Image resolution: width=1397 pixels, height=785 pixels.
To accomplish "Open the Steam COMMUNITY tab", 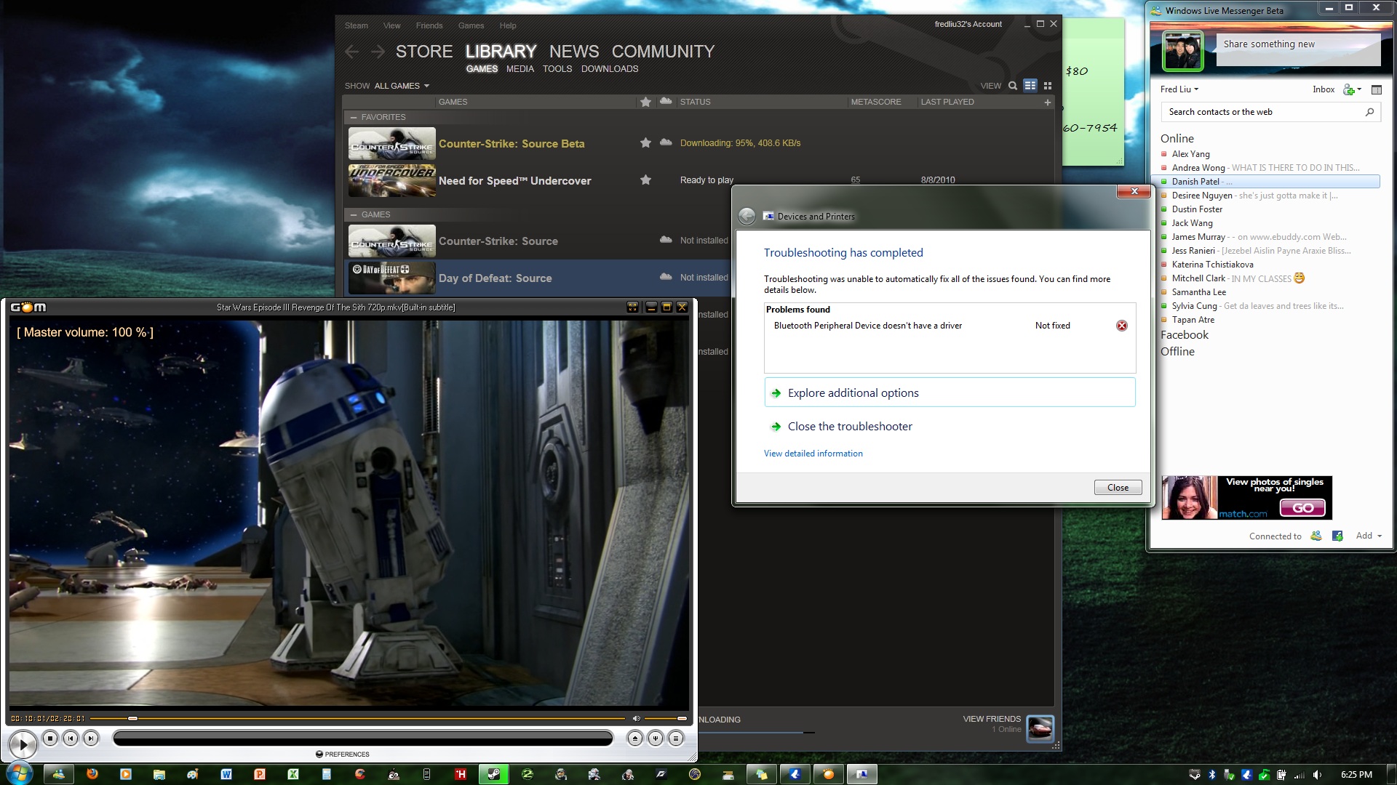I will tap(663, 52).
